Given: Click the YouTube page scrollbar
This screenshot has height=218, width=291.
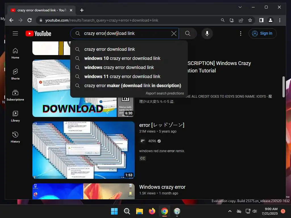Looking at the screenshot, I should tap(283, 87).
